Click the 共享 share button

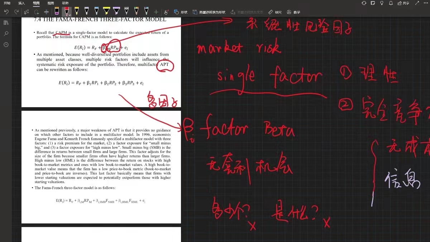pyautogui.click(x=403, y=3)
